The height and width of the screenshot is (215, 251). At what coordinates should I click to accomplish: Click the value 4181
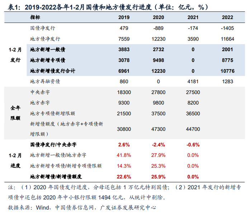193,81
